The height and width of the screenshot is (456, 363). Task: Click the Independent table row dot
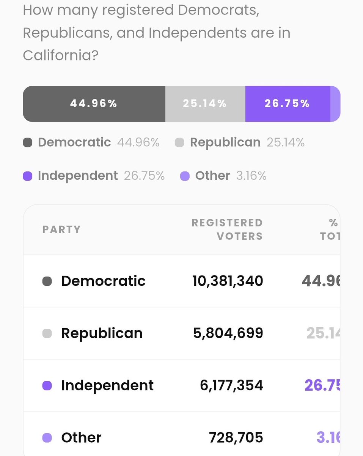tap(47, 386)
